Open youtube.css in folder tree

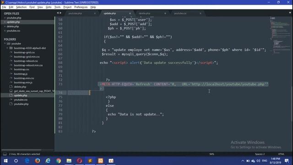tap(21, 100)
